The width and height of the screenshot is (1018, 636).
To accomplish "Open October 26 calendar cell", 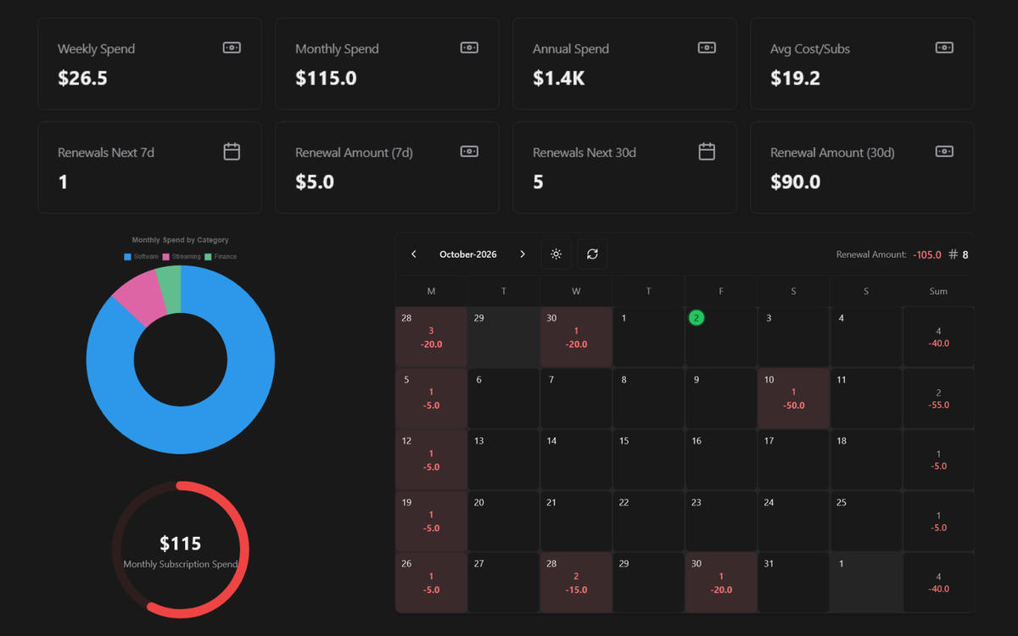I will pos(431,582).
